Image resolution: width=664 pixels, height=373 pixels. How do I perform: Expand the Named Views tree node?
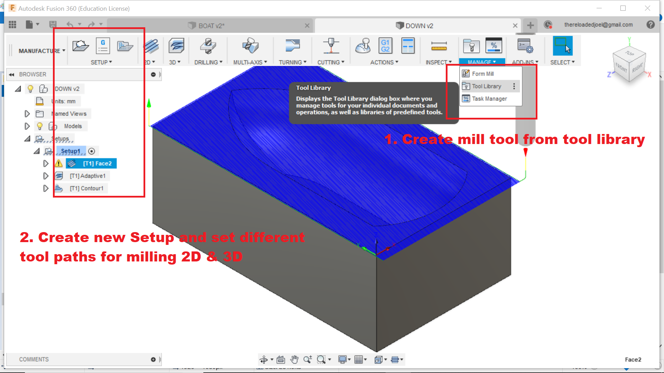point(27,114)
